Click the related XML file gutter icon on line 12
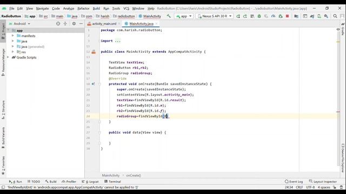 click(x=94, y=52)
